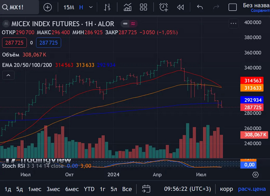This screenshot has height=196, width=270.
Task: Open chart settings gear icon
Action: point(255,175)
